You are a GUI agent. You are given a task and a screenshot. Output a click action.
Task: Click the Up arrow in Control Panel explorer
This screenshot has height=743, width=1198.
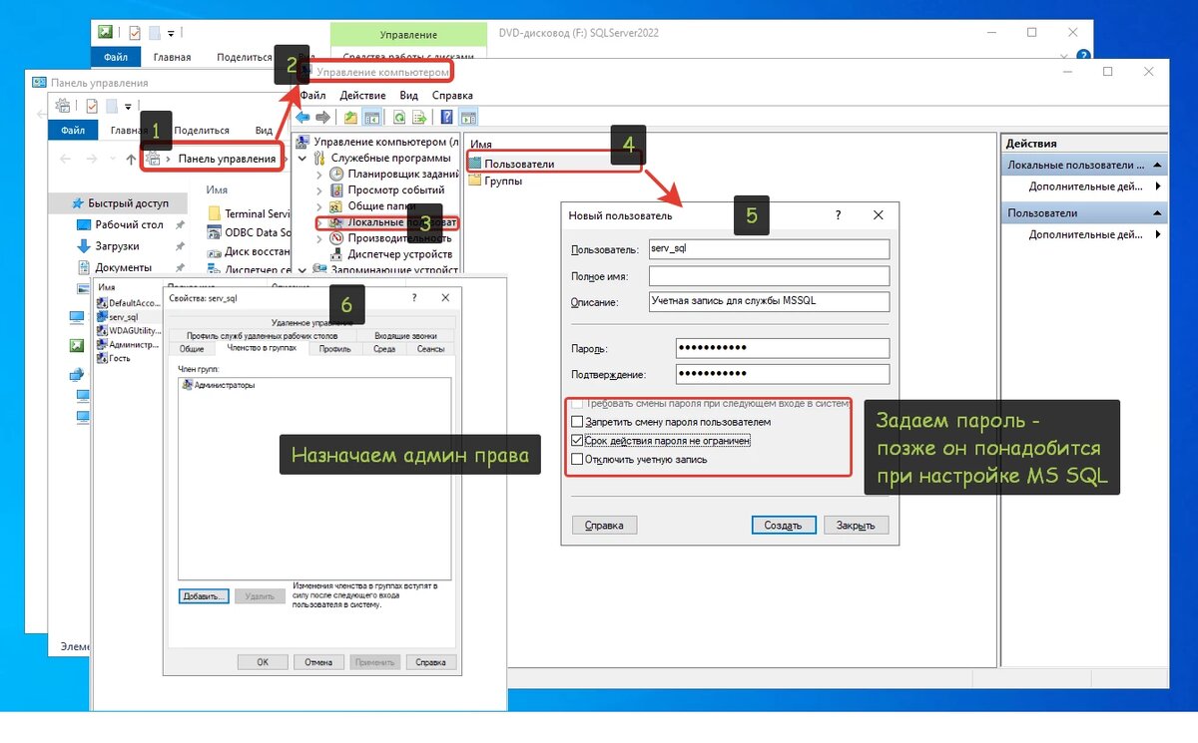pyautogui.click(x=131, y=159)
